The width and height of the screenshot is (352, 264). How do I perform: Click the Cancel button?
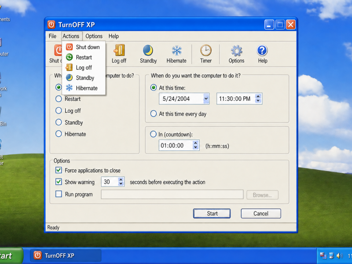click(x=261, y=213)
